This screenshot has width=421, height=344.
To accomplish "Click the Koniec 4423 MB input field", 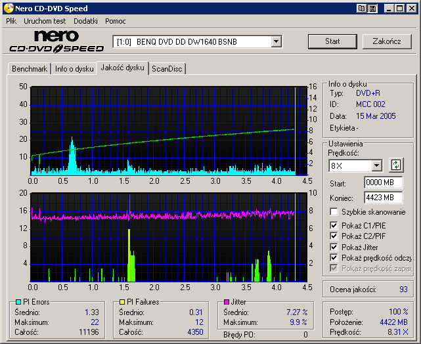I will [383, 198].
